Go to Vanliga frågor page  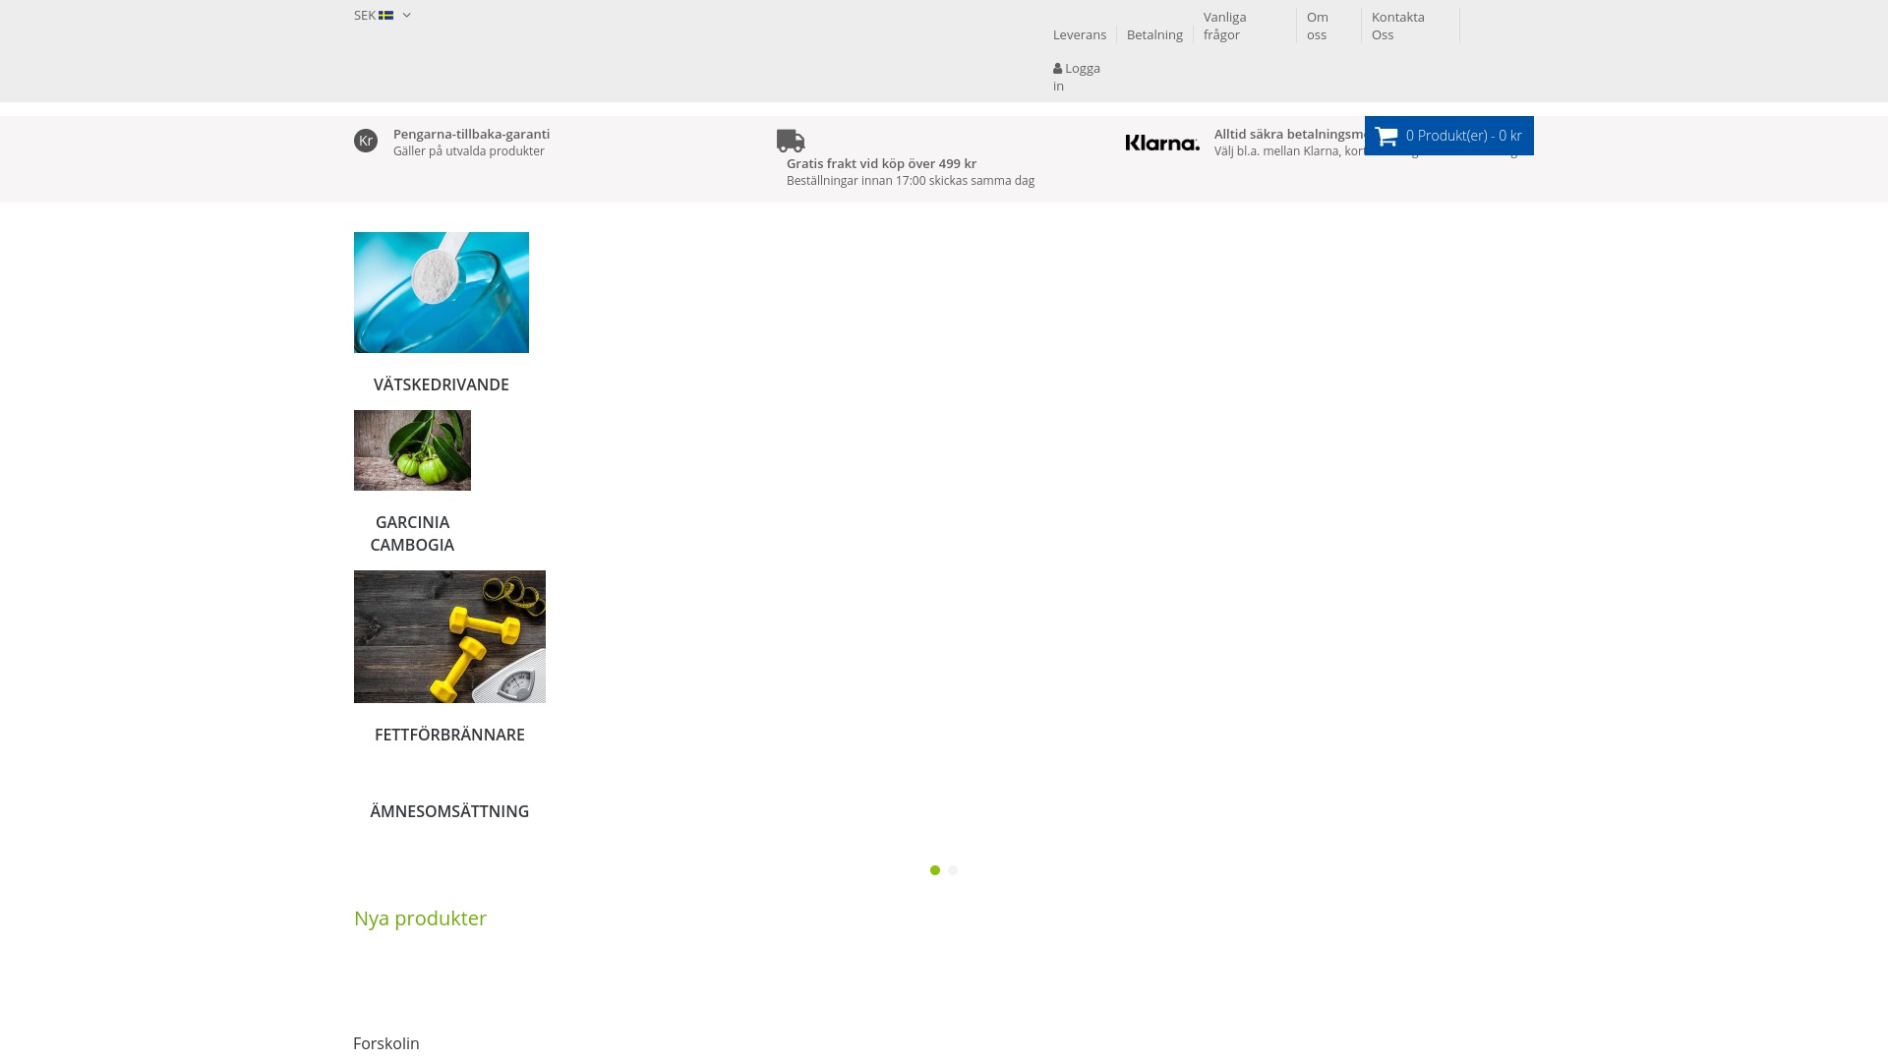coord(1224,26)
